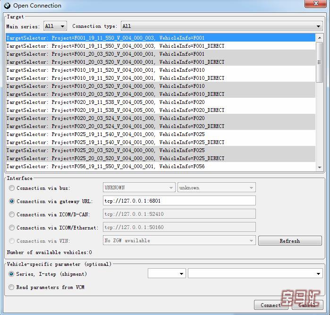Click the Refresh button
Image resolution: width=330 pixels, height=315 pixels.
(290, 241)
